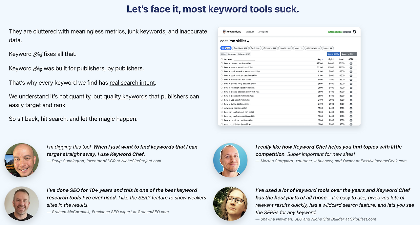
Task: Check the box for how to care for a cast iron skillet
Action: pyautogui.click(x=221, y=120)
